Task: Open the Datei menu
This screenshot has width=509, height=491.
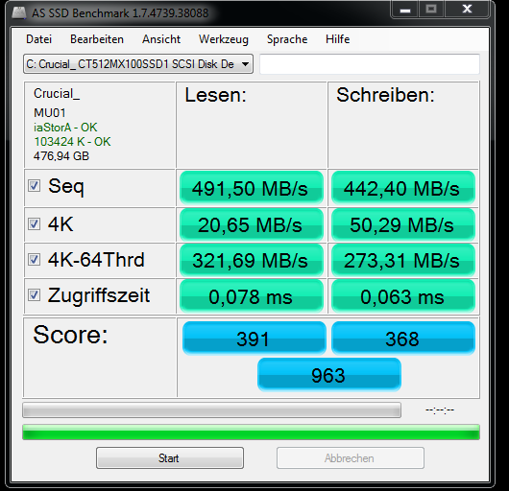Action: (x=39, y=39)
